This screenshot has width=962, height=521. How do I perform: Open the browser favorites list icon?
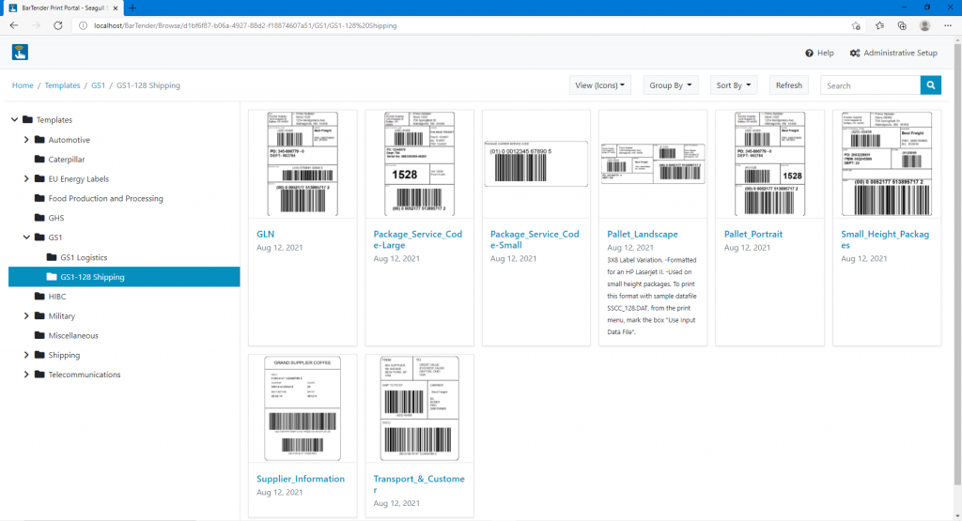click(879, 25)
